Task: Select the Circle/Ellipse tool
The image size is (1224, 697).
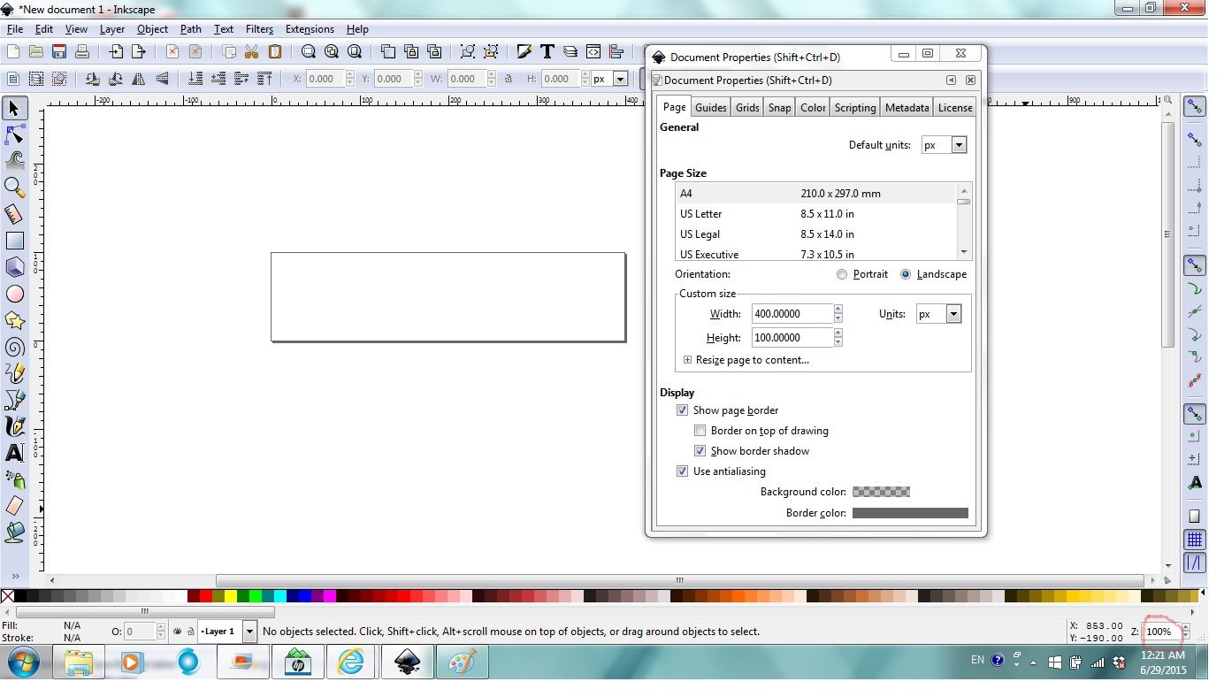Action: [x=15, y=294]
